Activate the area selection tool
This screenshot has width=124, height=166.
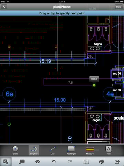pyautogui.click(x=85, y=162)
